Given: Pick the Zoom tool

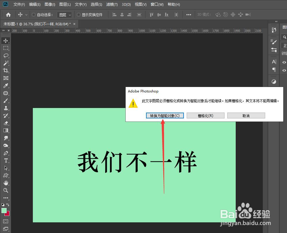Looking at the screenshot, I should [x=6, y=190].
